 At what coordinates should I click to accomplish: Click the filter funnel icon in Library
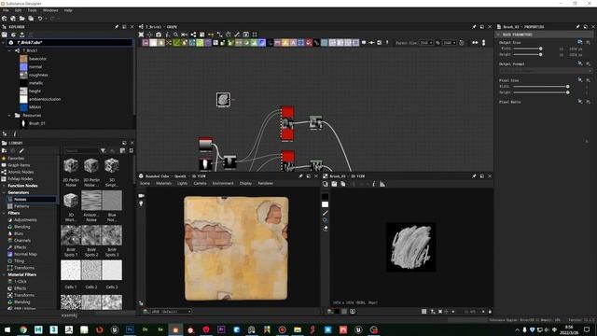pyautogui.click(x=103, y=151)
